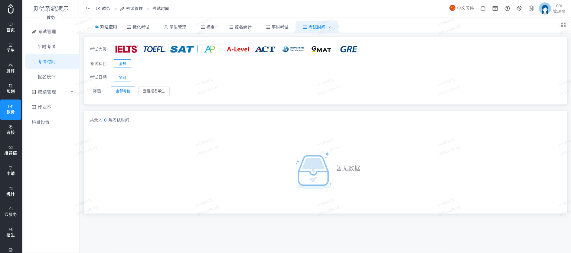Image resolution: width=571 pixels, height=253 pixels.
Task: Switch to the 学生管理 tab
Action: pos(175,27)
